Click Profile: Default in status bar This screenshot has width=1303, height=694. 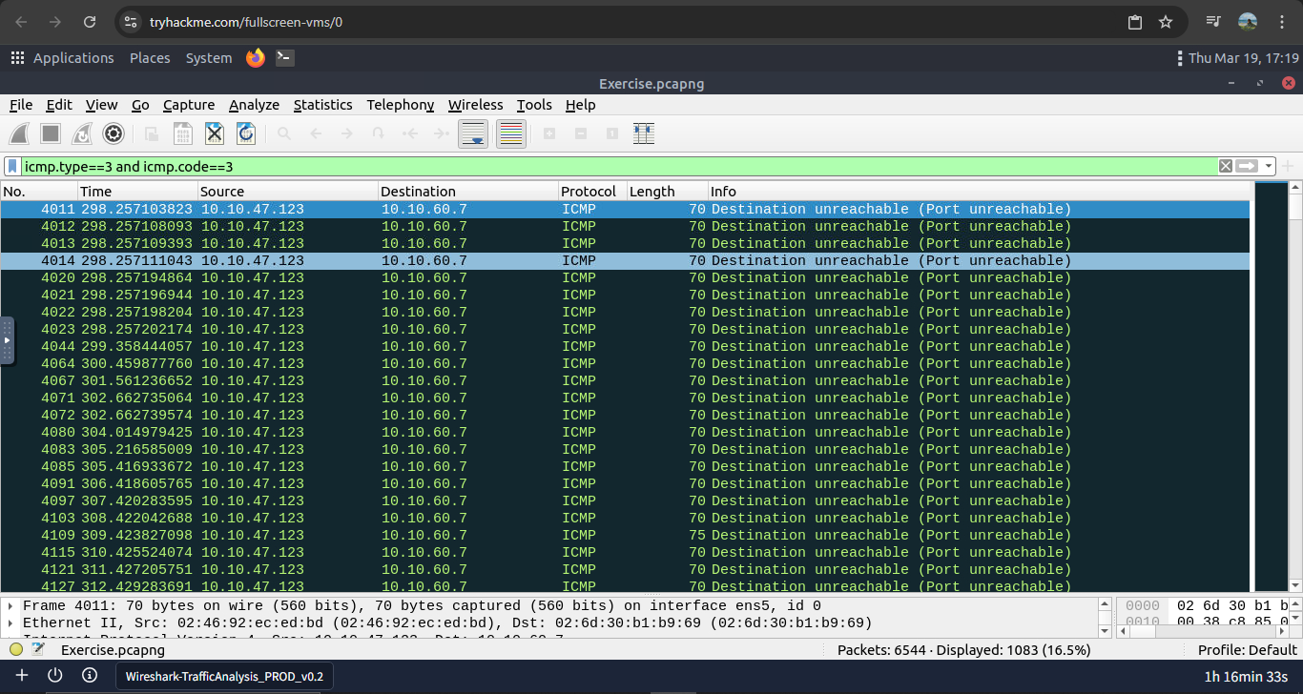tap(1247, 650)
